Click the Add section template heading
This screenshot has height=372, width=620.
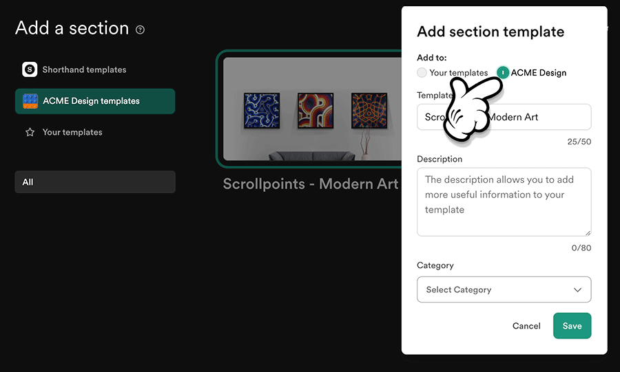[x=490, y=32]
